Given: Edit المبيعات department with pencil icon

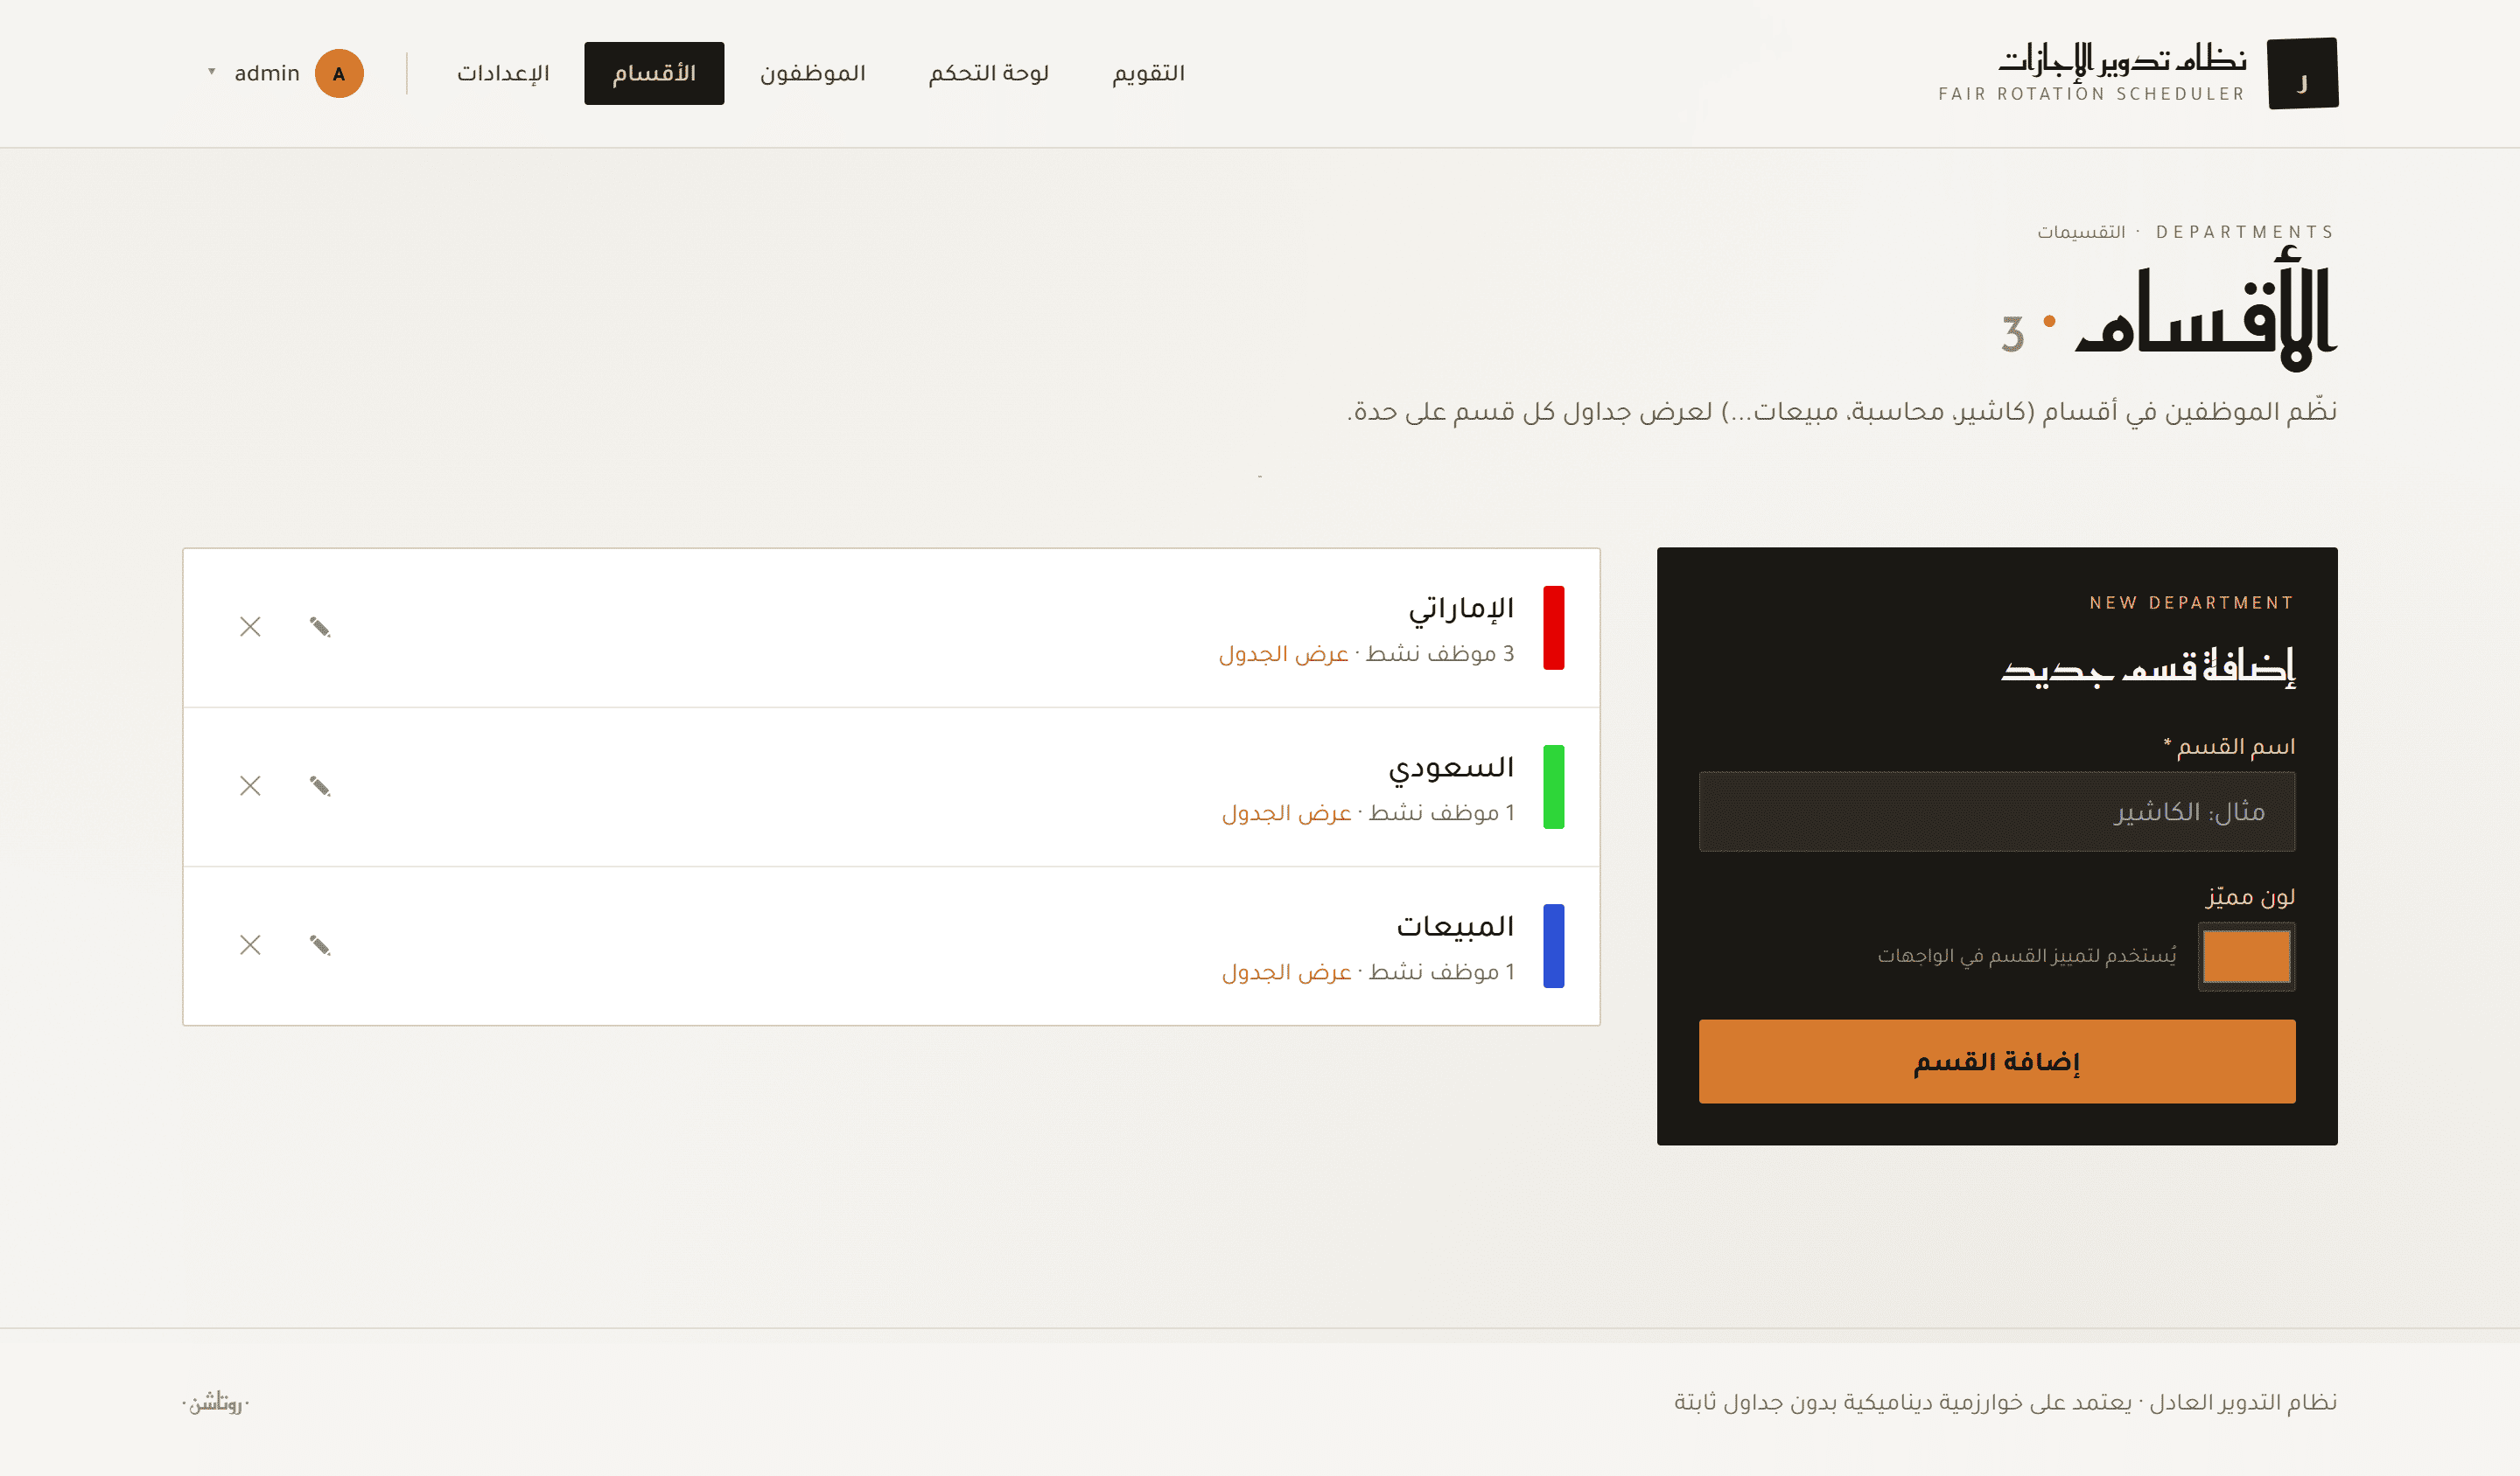Looking at the screenshot, I should (x=320, y=944).
